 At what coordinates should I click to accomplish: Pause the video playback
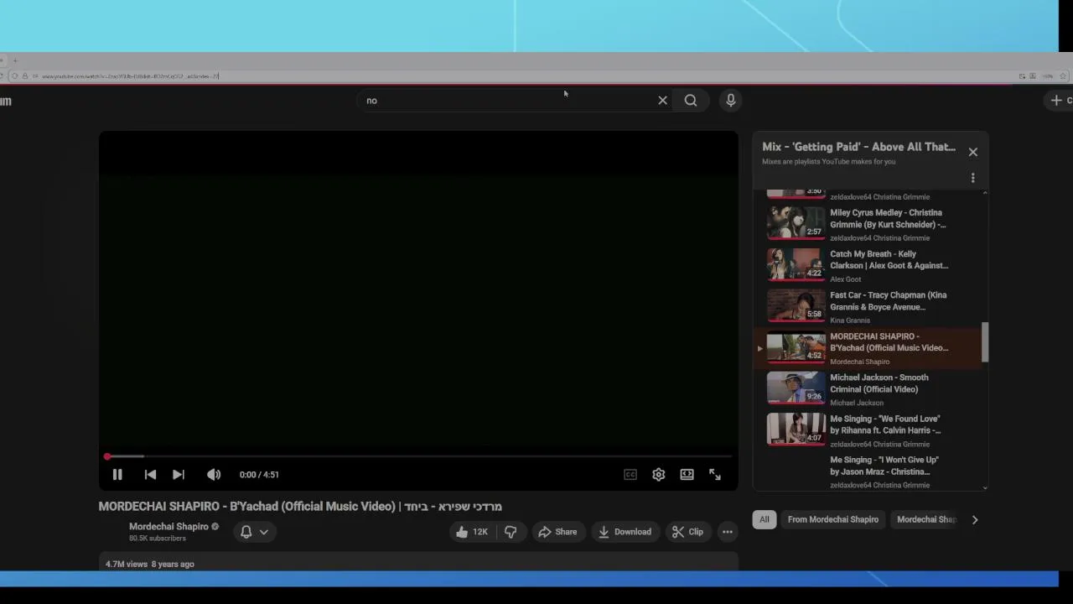click(117, 475)
